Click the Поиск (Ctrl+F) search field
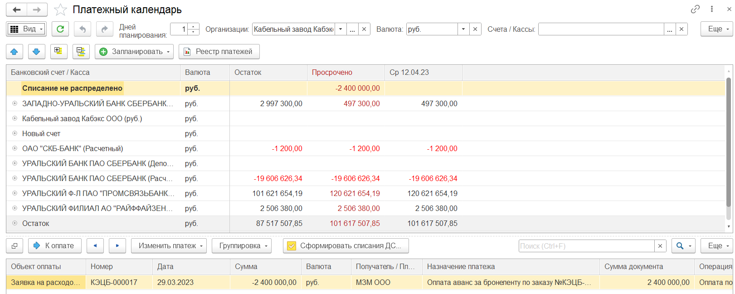The image size is (735, 294). [x=587, y=246]
